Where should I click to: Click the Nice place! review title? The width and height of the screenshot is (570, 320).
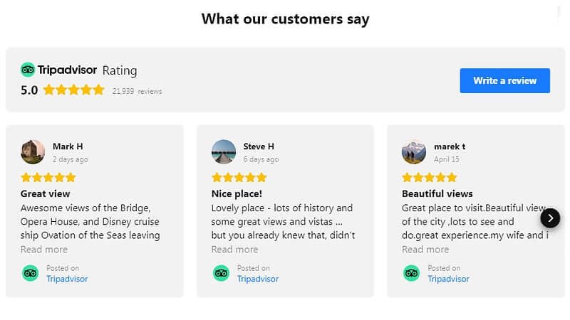(237, 193)
